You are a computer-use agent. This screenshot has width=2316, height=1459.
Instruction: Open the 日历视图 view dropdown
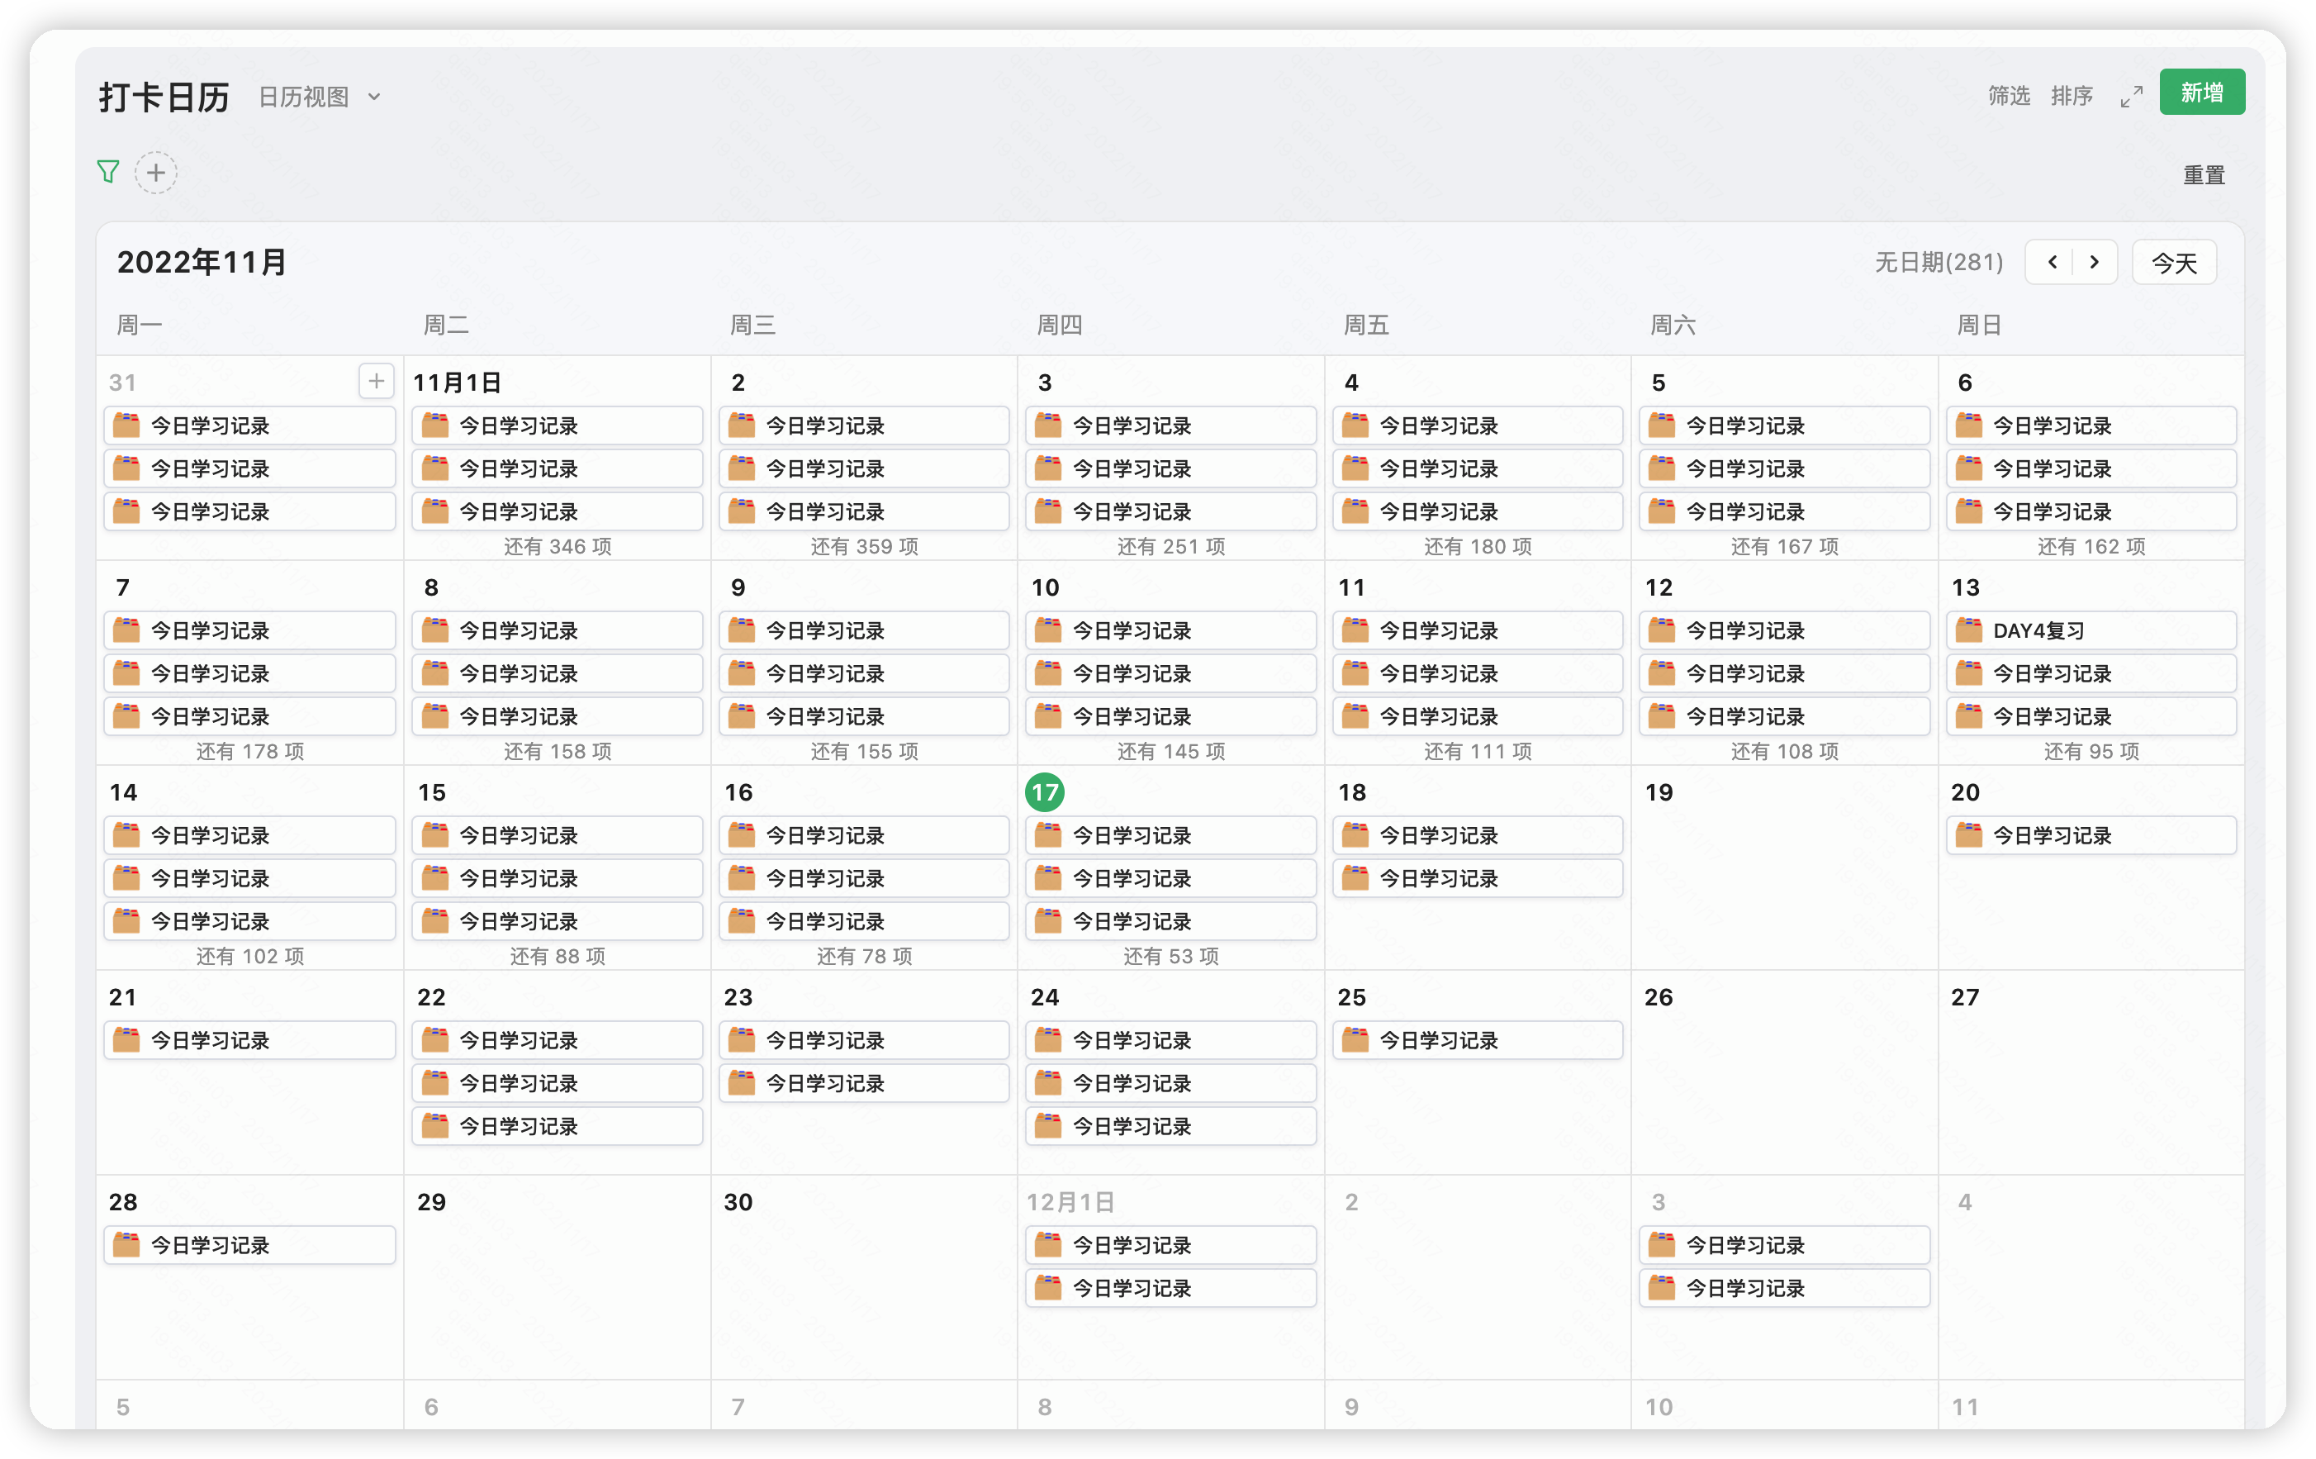click(320, 97)
